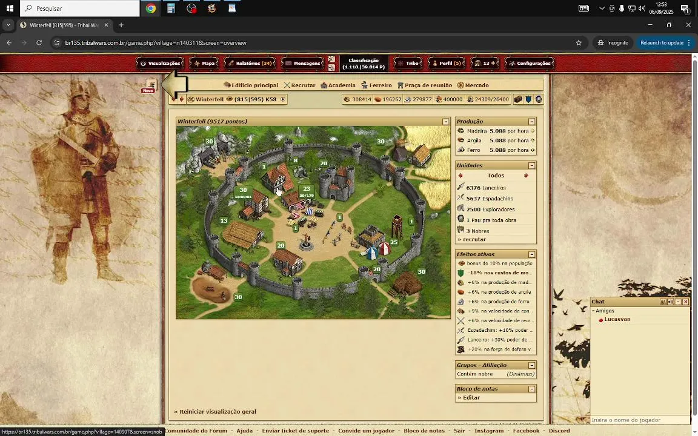Toggle chat sound speaker icon
This screenshot has height=436, width=698.
click(x=670, y=302)
